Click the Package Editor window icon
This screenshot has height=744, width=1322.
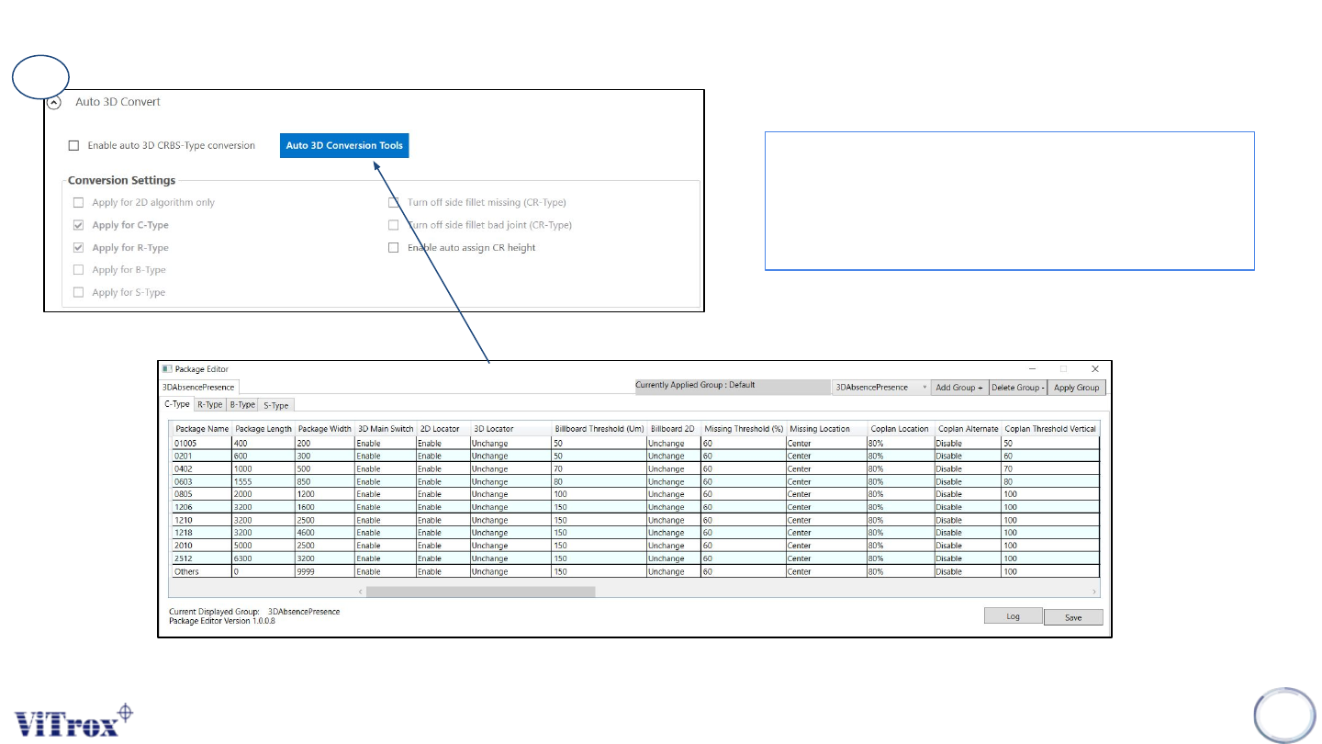point(167,369)
